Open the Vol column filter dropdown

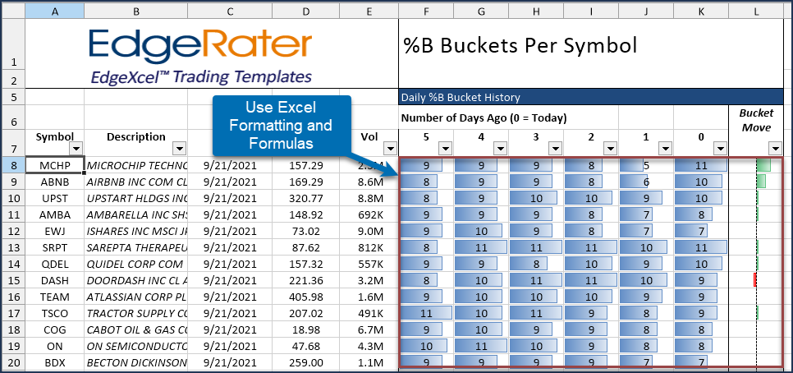click(x=391, y=148)
